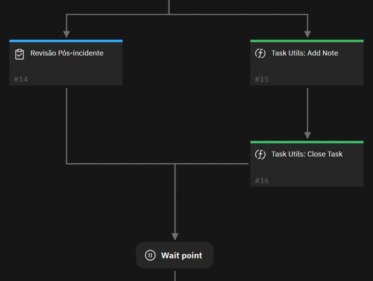
Task: Click step number #15
Action: tap(262, 79)
